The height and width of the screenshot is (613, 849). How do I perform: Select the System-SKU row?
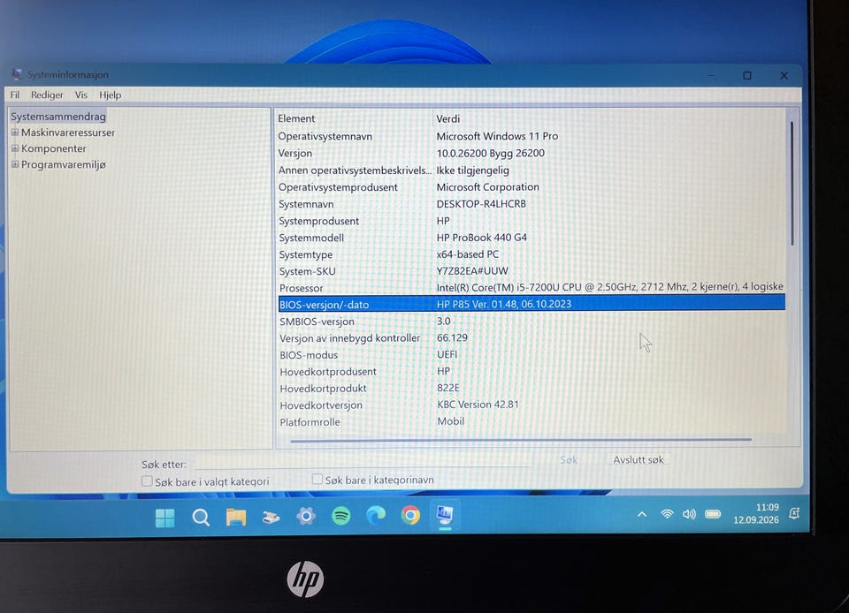click(x=532, y=271)
